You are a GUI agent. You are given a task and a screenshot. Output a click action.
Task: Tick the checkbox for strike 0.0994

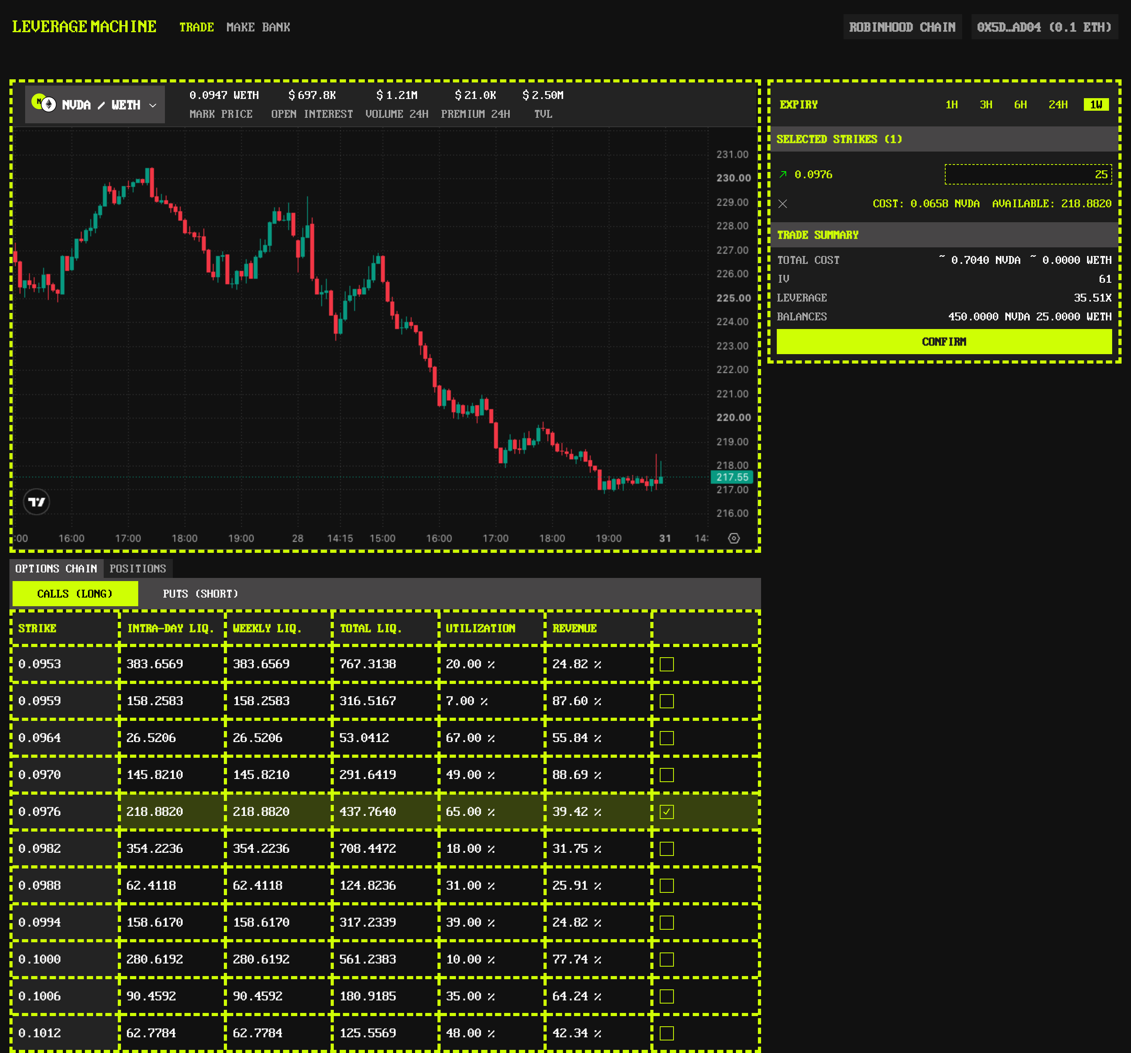(667, 923)
